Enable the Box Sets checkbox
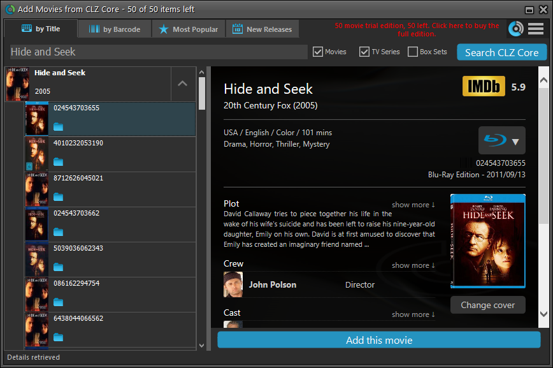The height and width of the screenshot is (368, 553). click(x=413, y=52)
